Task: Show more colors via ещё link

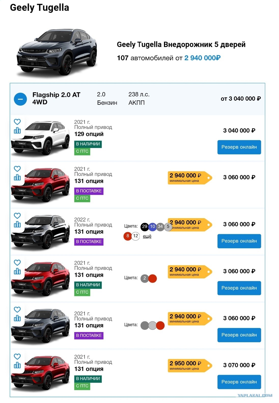Action: [147, 236]
